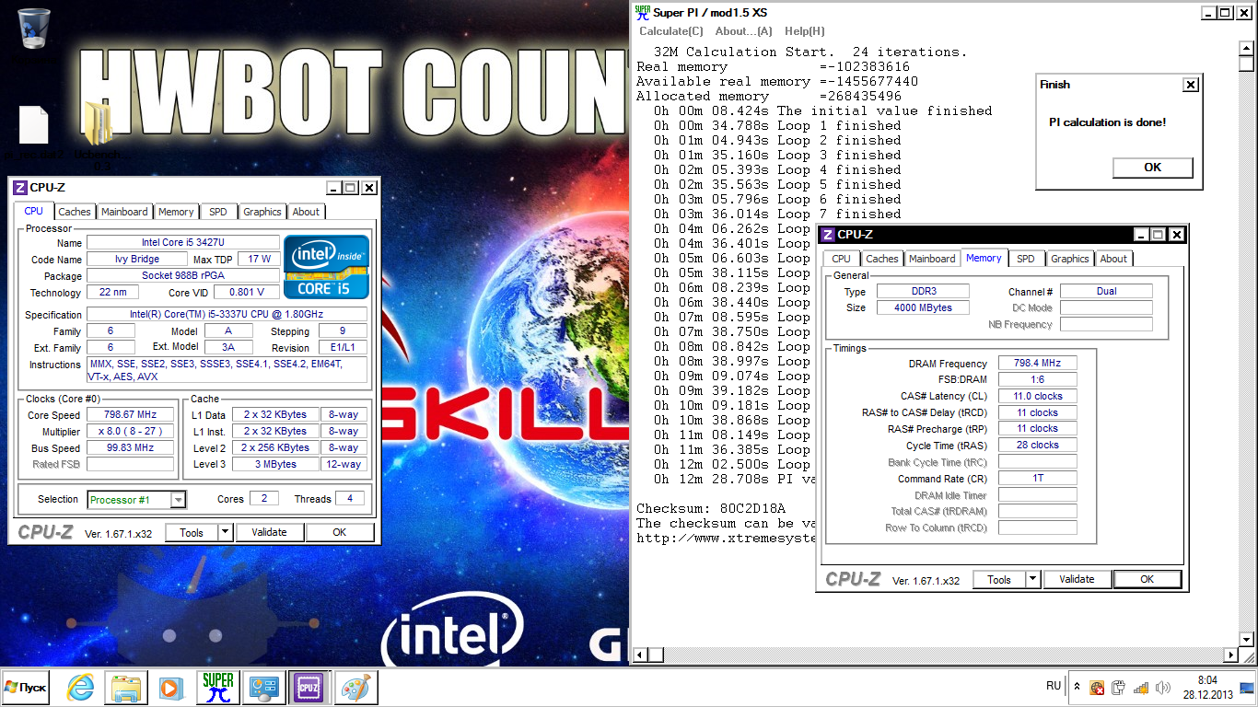The width and height of the screenshot is (1258, 707).
Task: Click Multiplier x 8.0 ( 8 - 27 ) value
Action: pyautogui.click(x=130, y=432)
